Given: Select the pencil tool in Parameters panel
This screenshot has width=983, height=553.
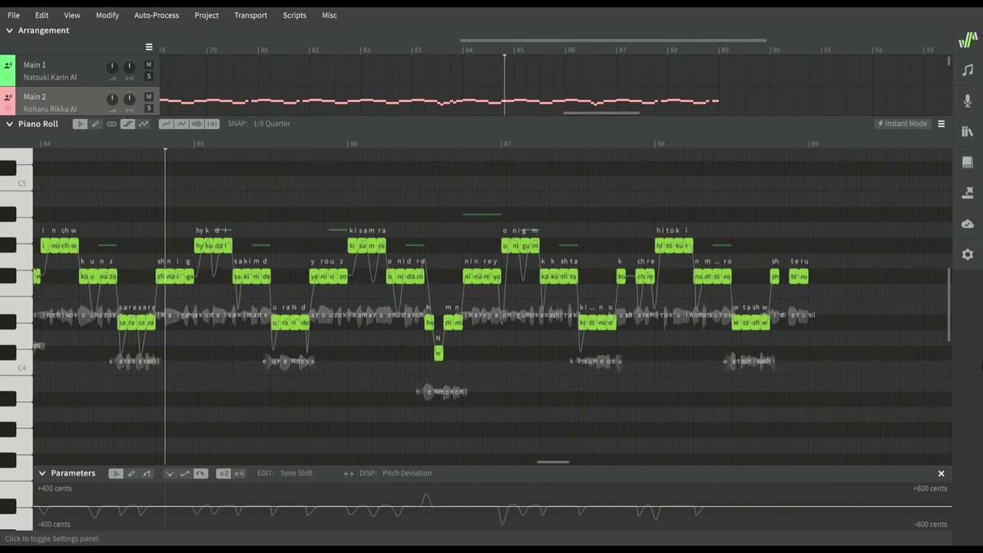Looking at the screenshot, I should (131, 473).
